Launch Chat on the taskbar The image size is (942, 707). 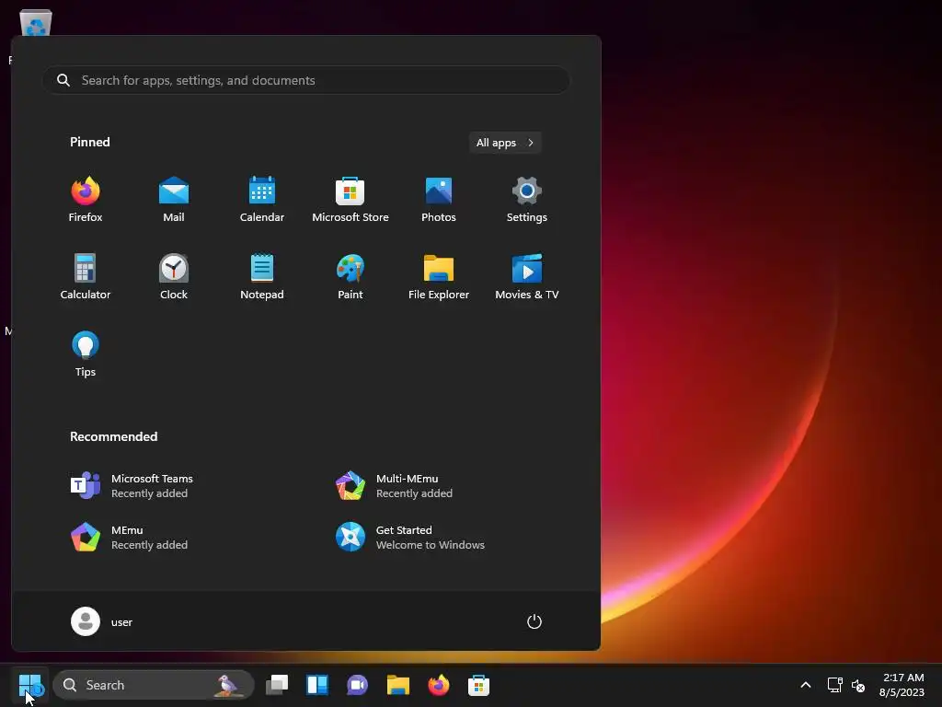358,685
